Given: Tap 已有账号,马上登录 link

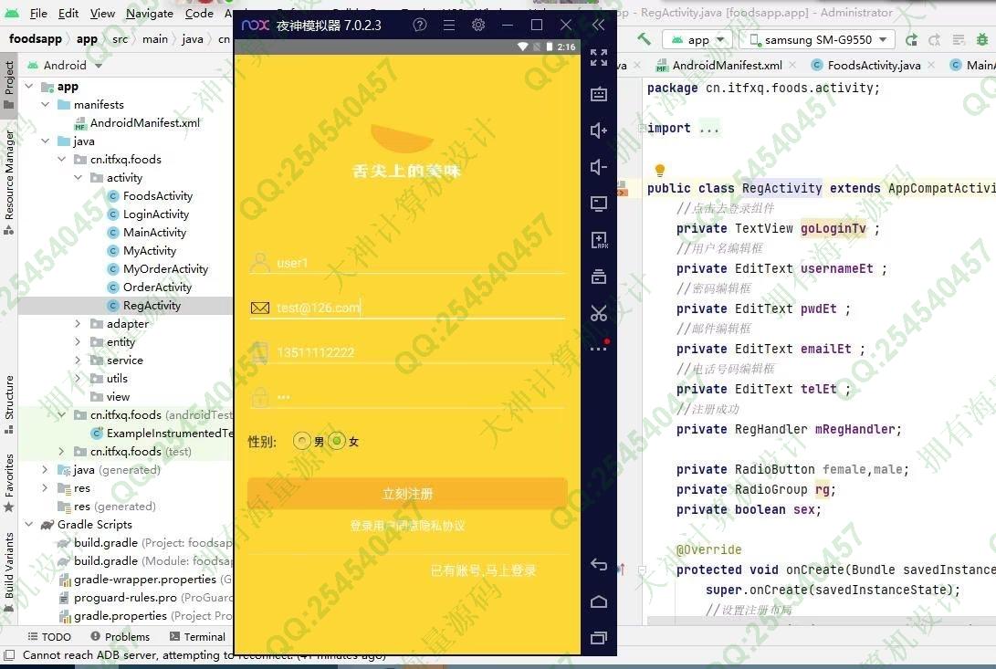Looking at the screenshot, I should point(483,570).
